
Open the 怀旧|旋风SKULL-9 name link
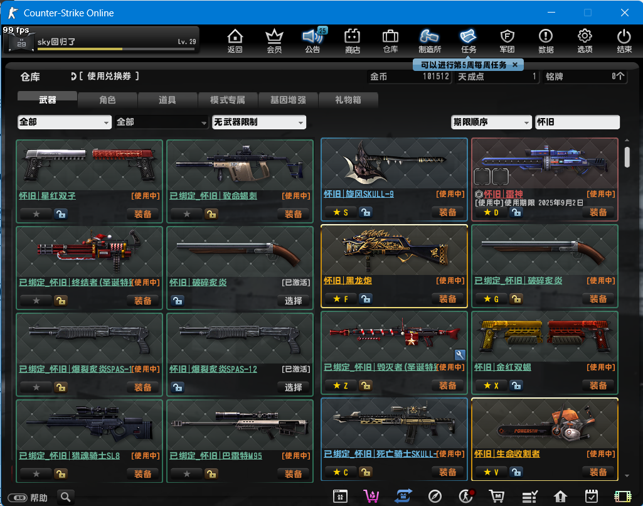pyautogui.click(x=359, y=194)
